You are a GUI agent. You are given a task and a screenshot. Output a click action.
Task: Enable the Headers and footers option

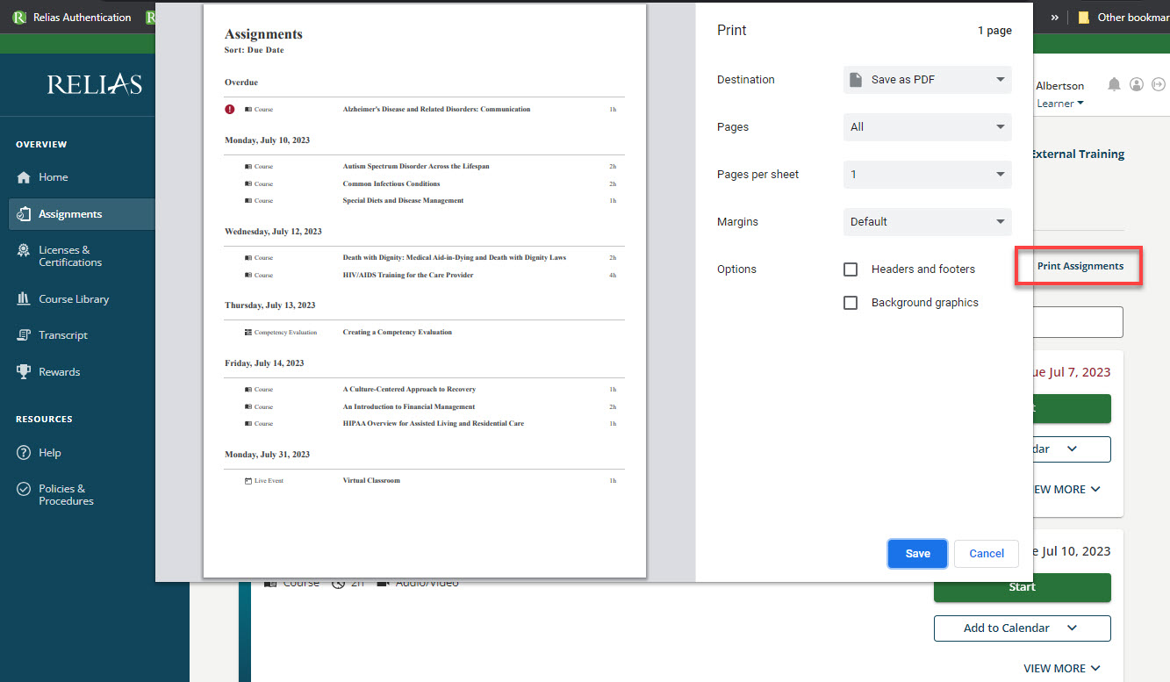pyautogui.click(x=851, y=269)
